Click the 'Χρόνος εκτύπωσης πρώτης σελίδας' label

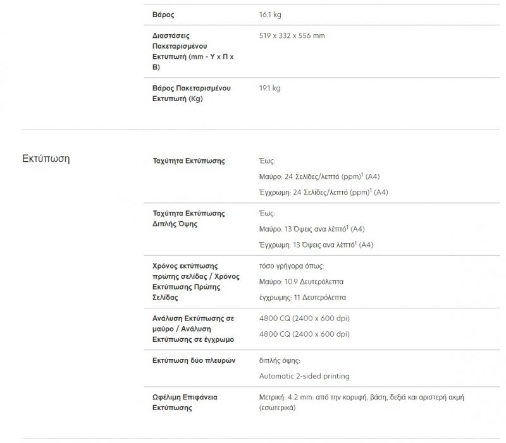click(196, 281)
